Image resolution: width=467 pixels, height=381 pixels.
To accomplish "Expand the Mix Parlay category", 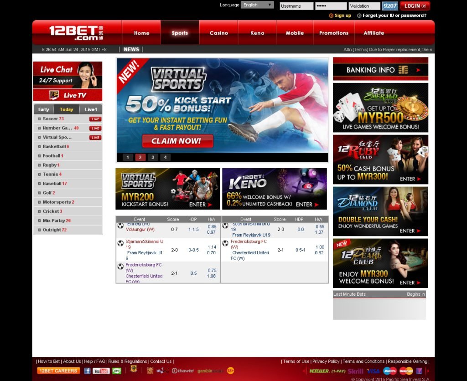I will pos(68,220).
